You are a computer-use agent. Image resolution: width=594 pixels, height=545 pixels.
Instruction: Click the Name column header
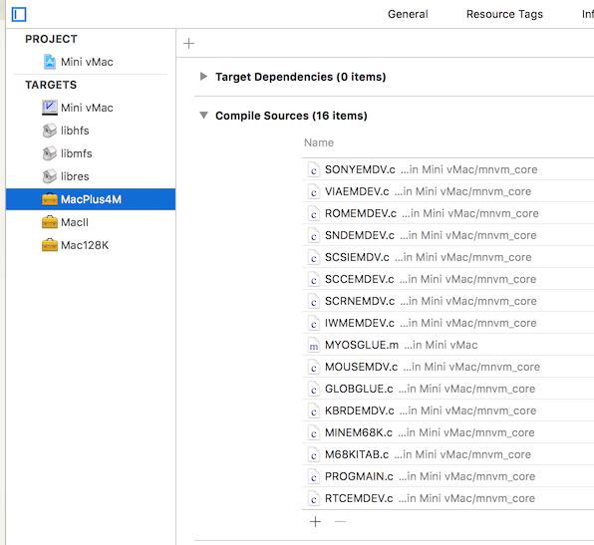[319, 142]
